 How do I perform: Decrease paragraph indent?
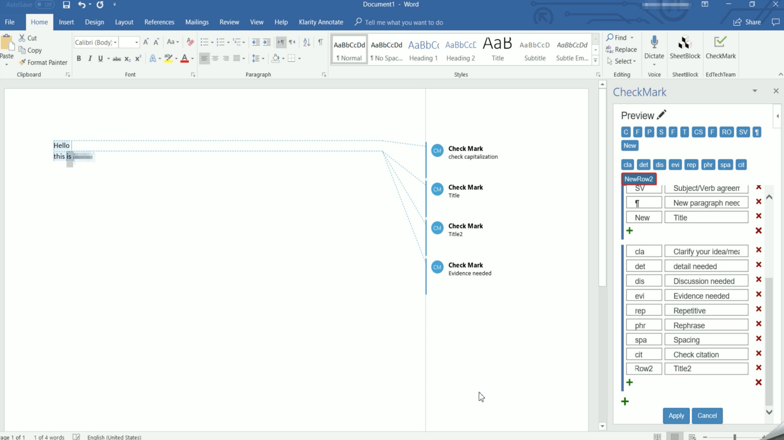[x=256, y=42]
